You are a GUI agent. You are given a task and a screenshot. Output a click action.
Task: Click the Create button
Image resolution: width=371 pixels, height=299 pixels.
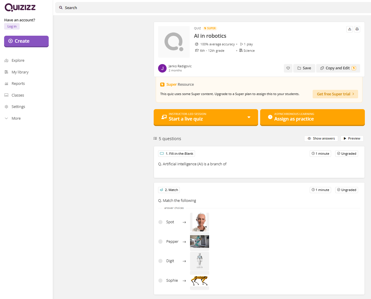tap(26, 41)
